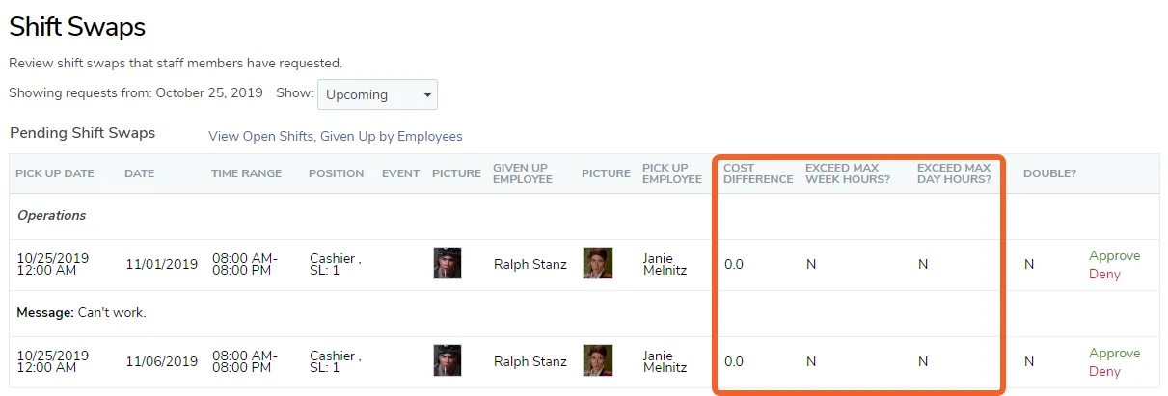
Task: Open the Show Upcoming dropdown
Action: point(377,94)
